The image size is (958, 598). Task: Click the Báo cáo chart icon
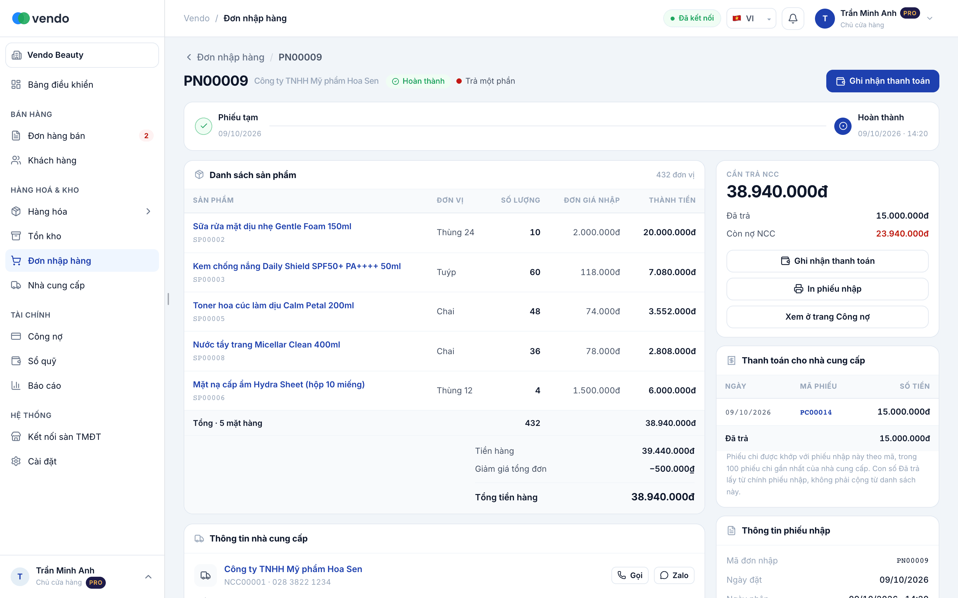(x=16, y=385)
